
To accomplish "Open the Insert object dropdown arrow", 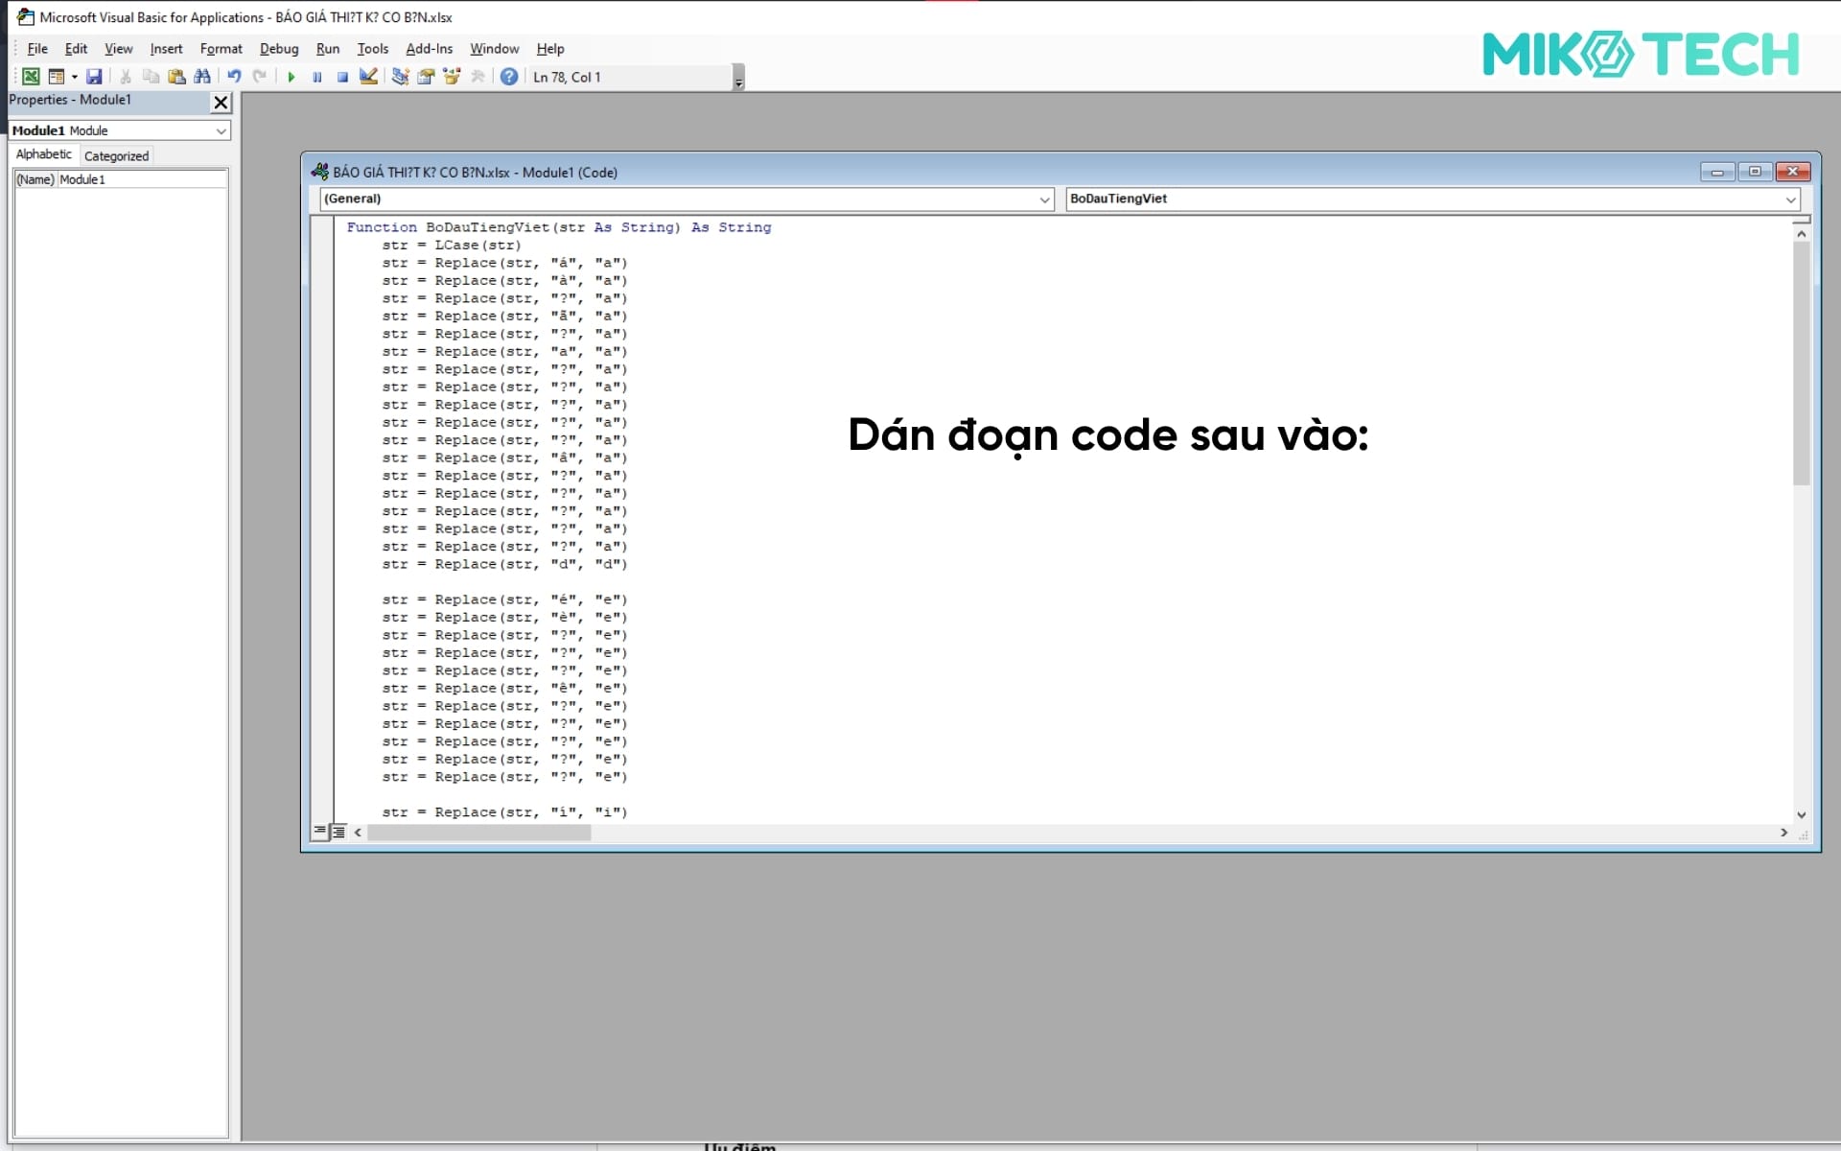I will [74, 77].
